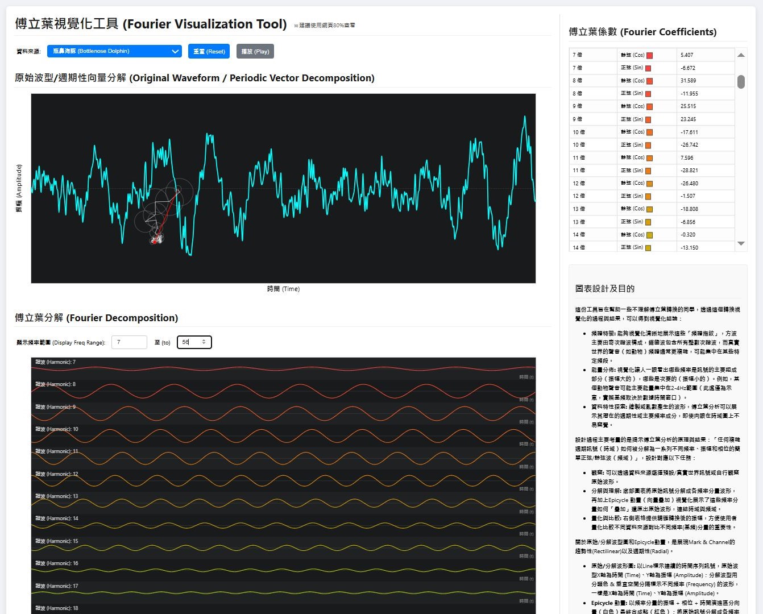
Task: Select coefficient value 31.589
Action: [688, 81]
